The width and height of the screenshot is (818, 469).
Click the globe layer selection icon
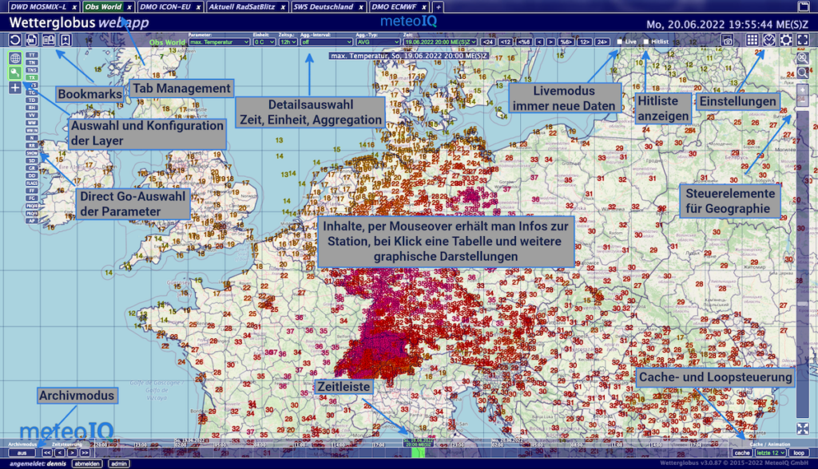click(14, 58)
